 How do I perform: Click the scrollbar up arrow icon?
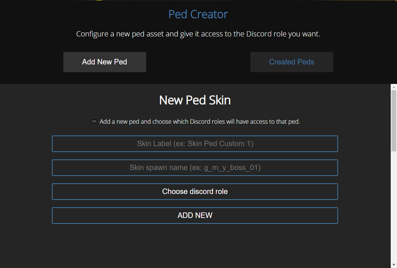pyautogui.click(x=394, y=87)
